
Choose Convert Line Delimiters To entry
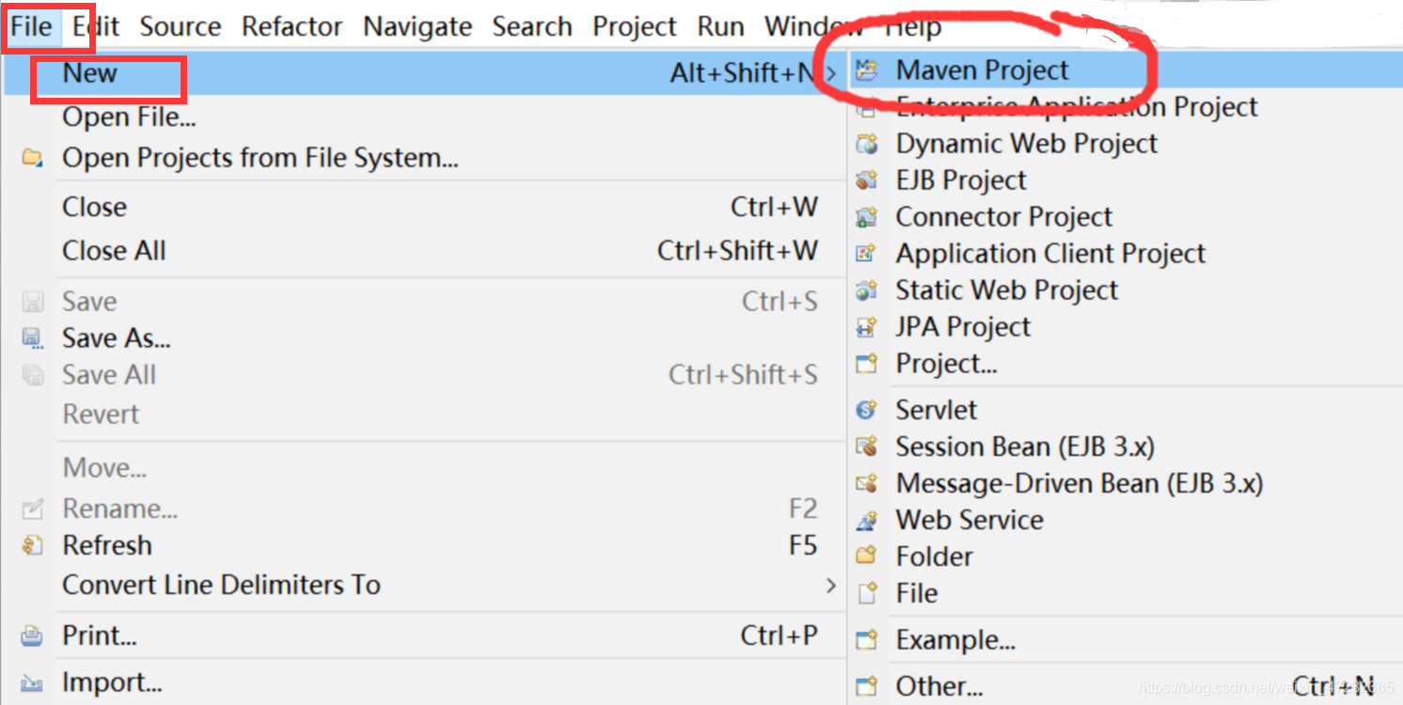221,585
